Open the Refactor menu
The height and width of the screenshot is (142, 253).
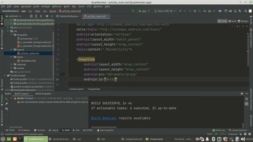(x=57, y=6)
